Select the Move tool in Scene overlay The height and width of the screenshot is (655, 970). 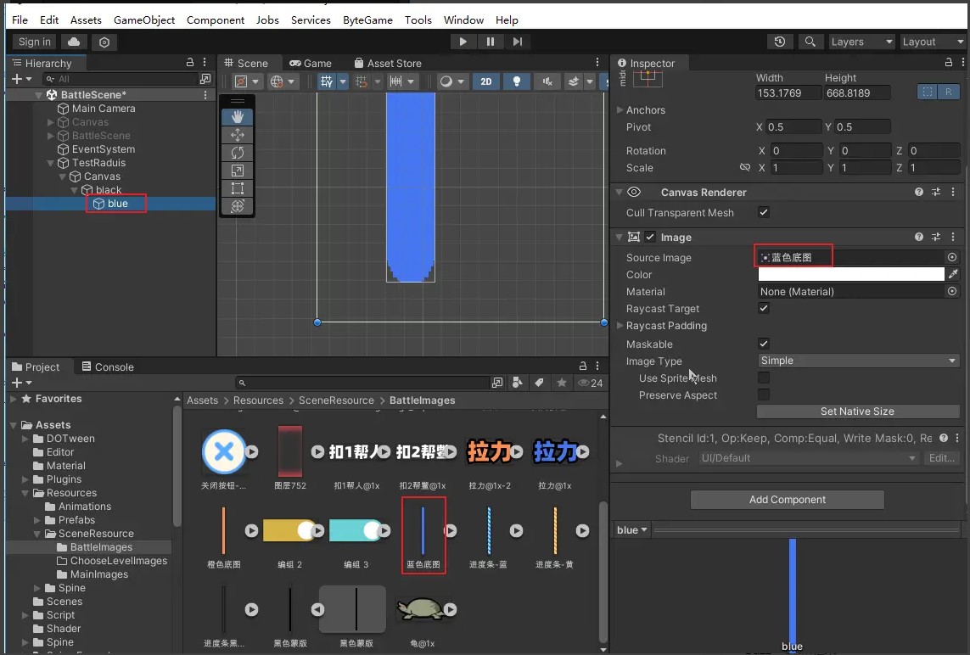238,135
